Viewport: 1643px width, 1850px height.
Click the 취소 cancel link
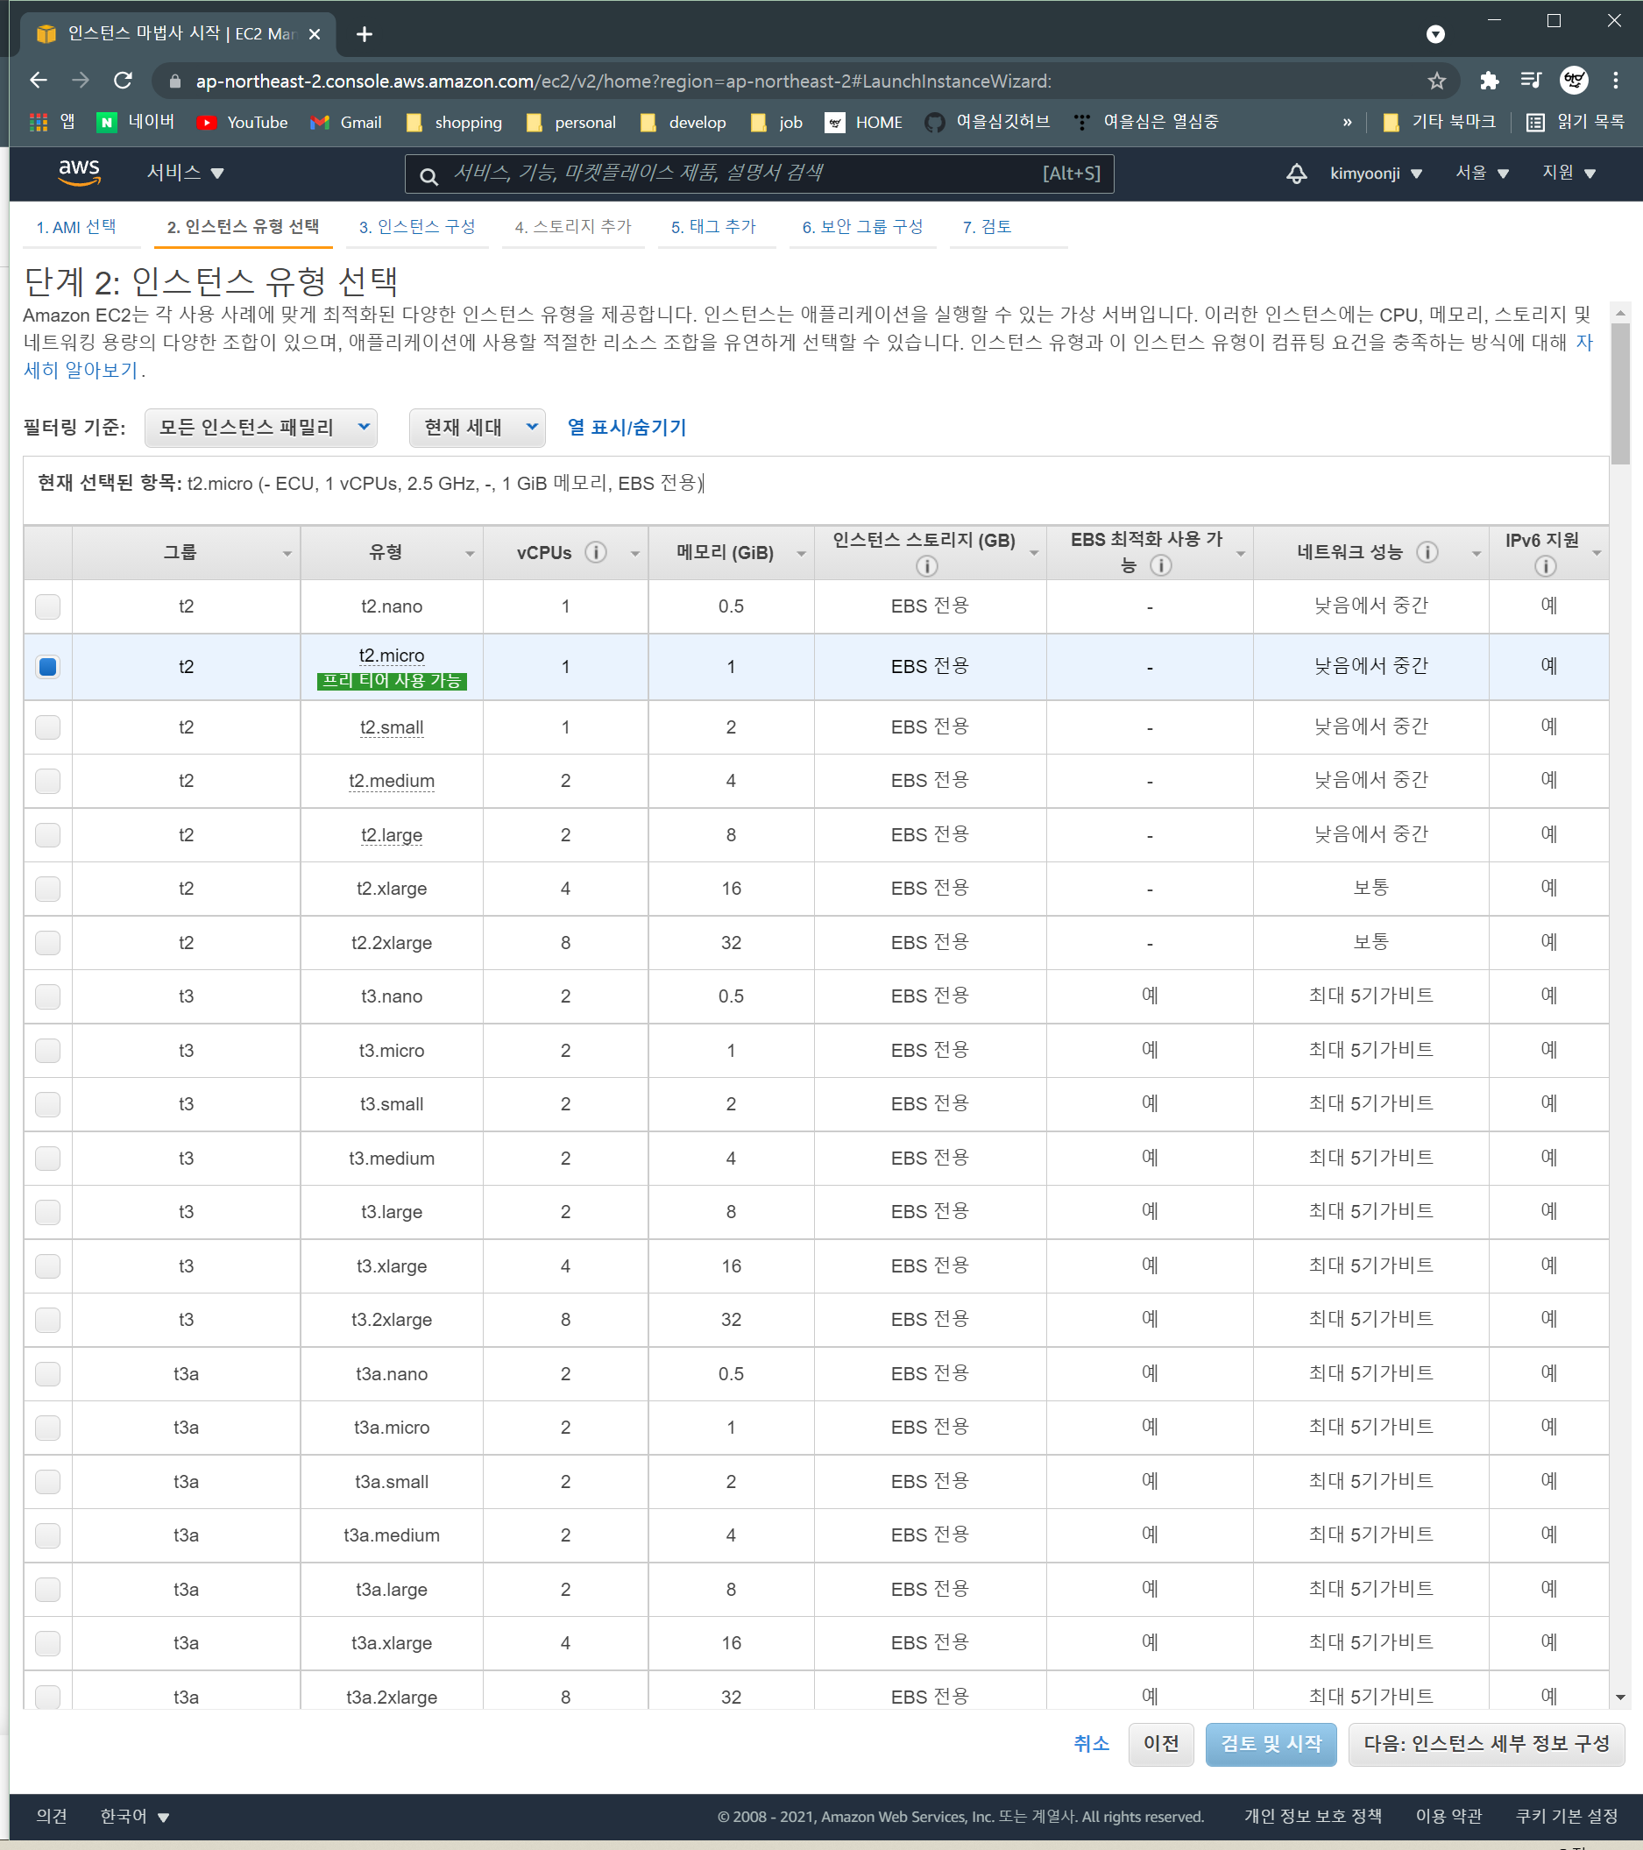point(1092,1743)
